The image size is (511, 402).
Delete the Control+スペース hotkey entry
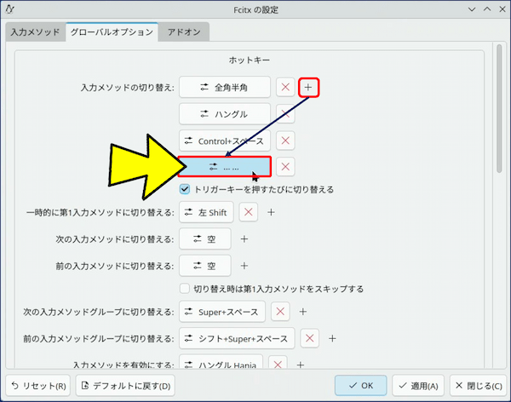pos(286,140)
